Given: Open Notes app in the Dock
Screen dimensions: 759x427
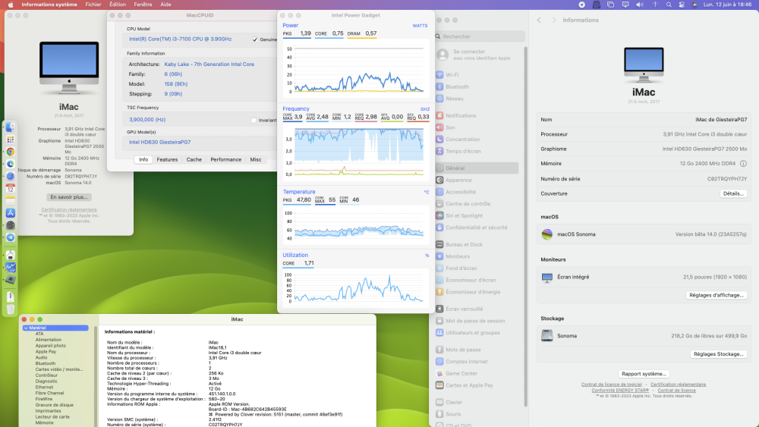Looking at the screenshot, I should pyautogui.click(x=10, y=201).
